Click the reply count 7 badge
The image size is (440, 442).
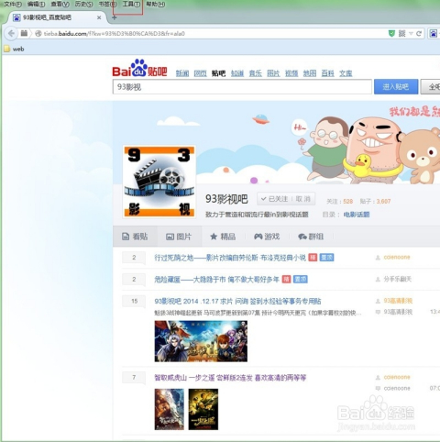(x=134, y=378)
